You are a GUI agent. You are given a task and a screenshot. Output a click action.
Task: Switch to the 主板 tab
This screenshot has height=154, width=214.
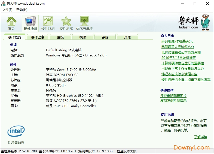coord(60,37)
